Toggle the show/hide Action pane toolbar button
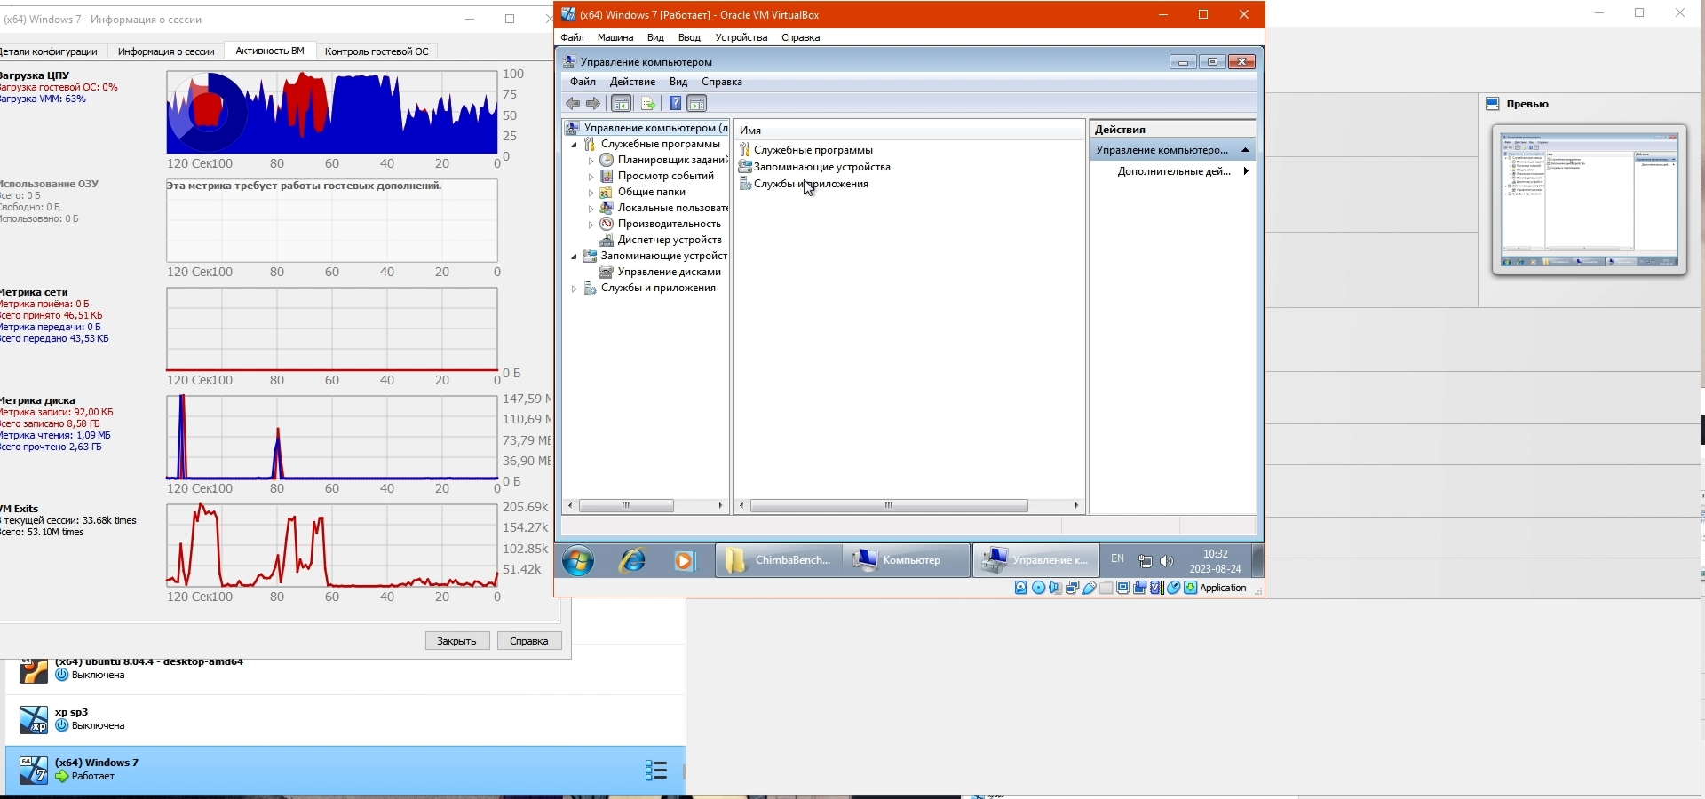The width and height of the screenshot is (1705, 799). 698,104
